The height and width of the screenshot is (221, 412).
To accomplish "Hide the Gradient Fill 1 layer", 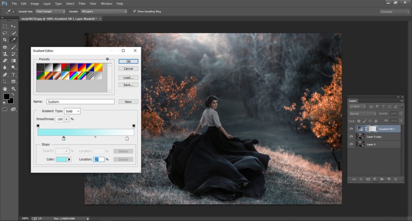I will (x=351, y=129).
